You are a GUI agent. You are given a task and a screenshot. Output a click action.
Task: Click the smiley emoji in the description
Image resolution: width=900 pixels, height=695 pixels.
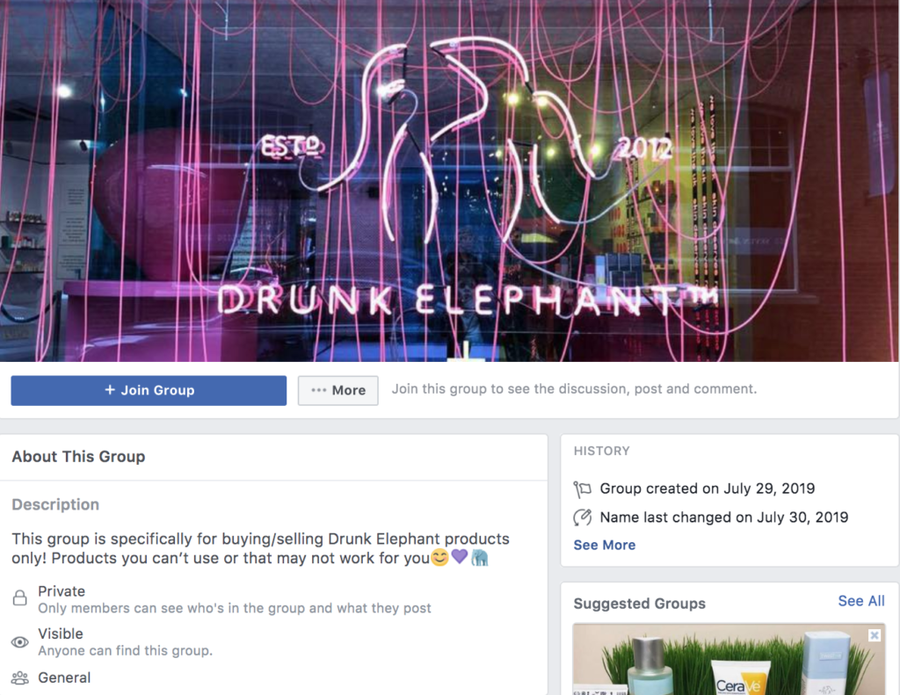click(x=439, y=557)
